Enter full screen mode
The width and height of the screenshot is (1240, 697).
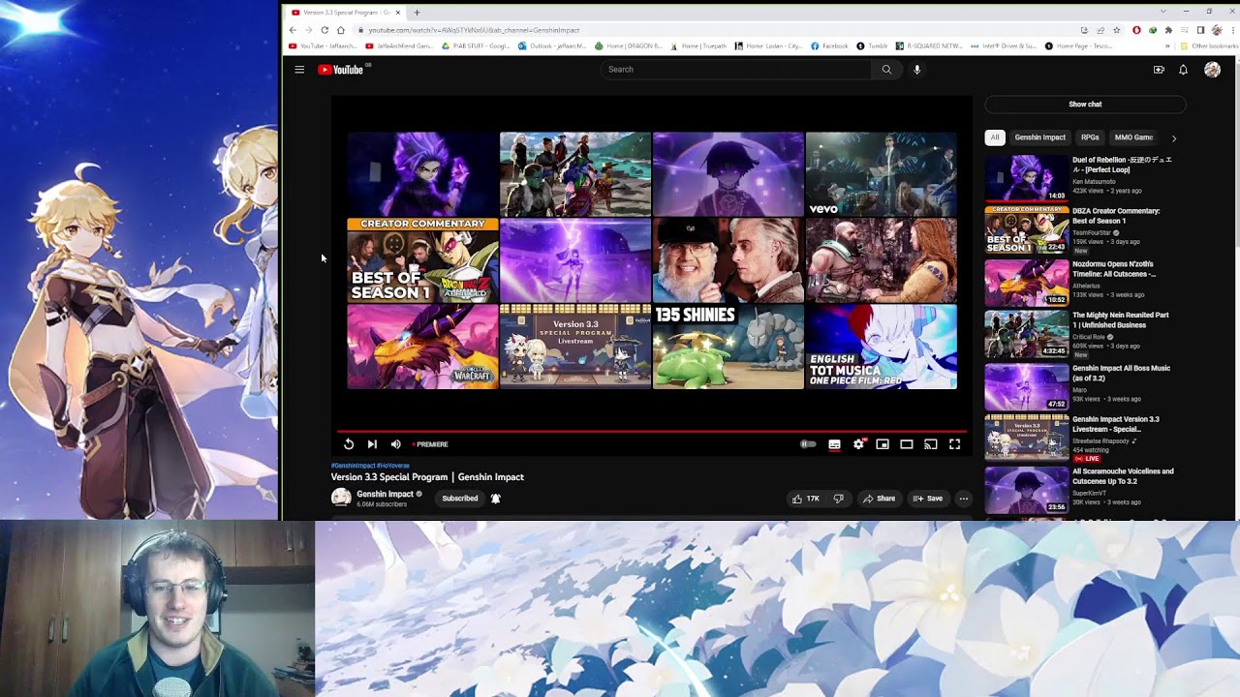coord(954,444)
